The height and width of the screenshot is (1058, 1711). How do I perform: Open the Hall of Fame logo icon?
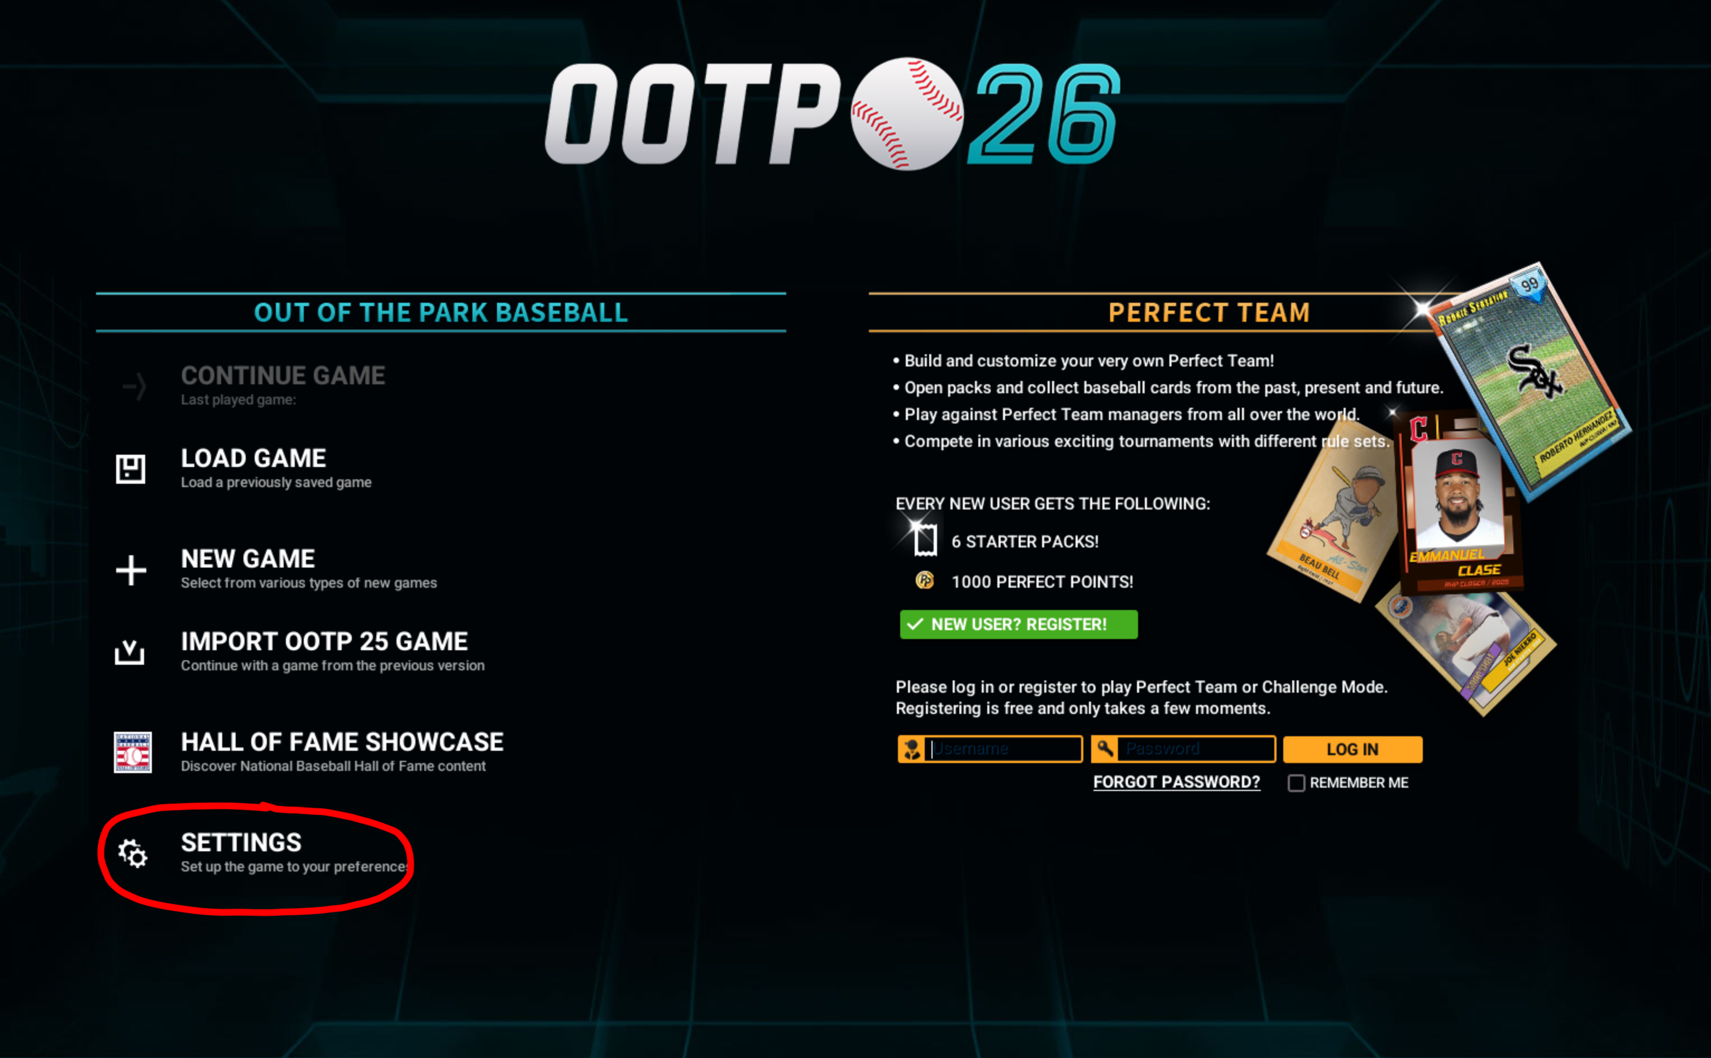[x=133, y=752]
